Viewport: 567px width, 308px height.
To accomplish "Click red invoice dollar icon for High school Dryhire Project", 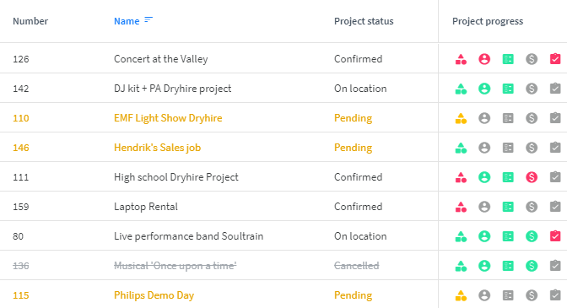I will 532,177.
